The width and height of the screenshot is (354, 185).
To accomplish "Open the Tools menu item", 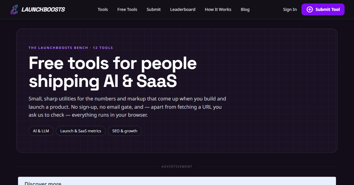I will [x=103, y=9].
